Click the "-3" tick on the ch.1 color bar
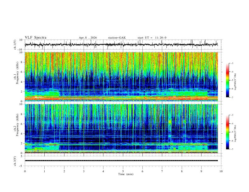The width and height of the screenshot is (249, 192). pyautogui.click(x=232, y=63)
